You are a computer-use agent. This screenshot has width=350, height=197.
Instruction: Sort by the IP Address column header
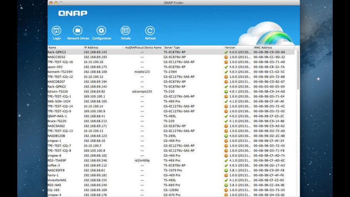[x=103, y=47]
